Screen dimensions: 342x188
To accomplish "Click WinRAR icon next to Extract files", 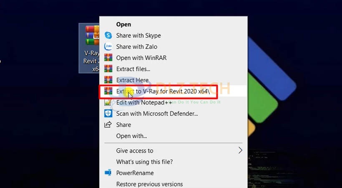I will pyautogui.click(x=108, y=69).
